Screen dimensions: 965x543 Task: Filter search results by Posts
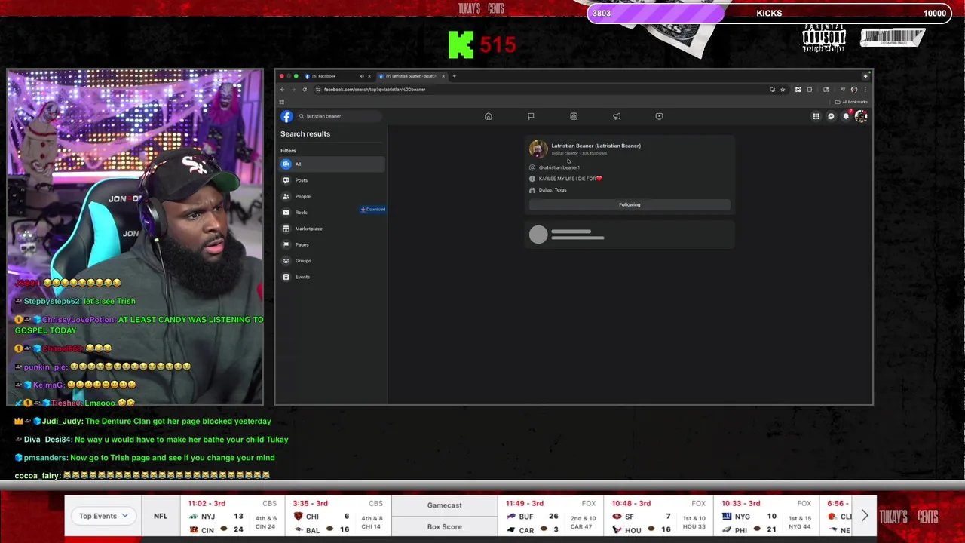click(x=332, y=180)
